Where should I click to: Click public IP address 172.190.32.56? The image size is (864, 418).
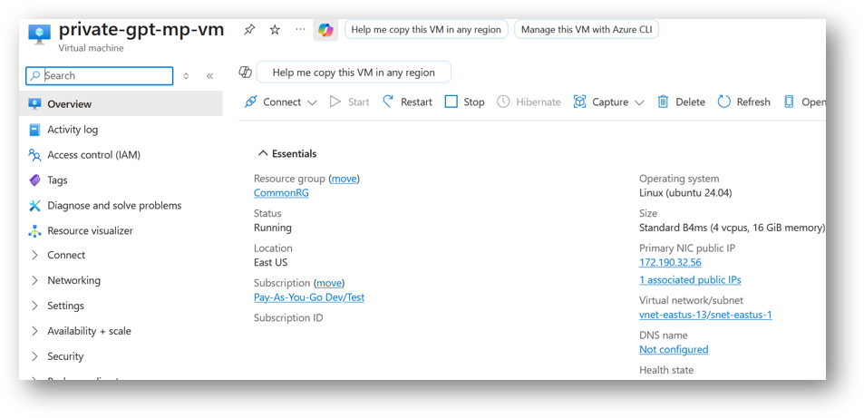point(670,263)
